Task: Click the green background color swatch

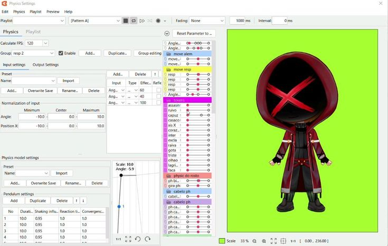Action: [x=222, y=241]
